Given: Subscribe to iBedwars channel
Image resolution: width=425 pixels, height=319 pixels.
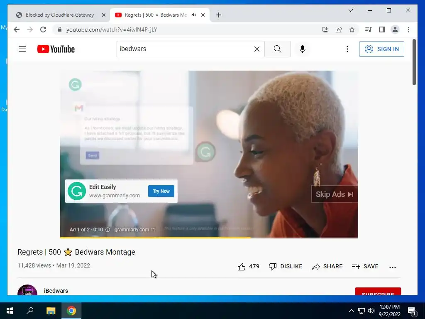Looking at the screenshot, I should pos(378,292).
